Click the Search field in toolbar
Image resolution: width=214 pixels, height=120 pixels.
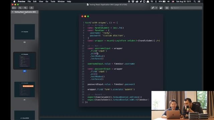click(x=186, y=8)
